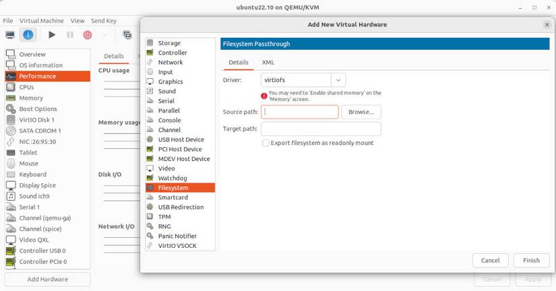Click the snapshots manager toolbar icon
The image size is (556, 291).
pos(127,35)
